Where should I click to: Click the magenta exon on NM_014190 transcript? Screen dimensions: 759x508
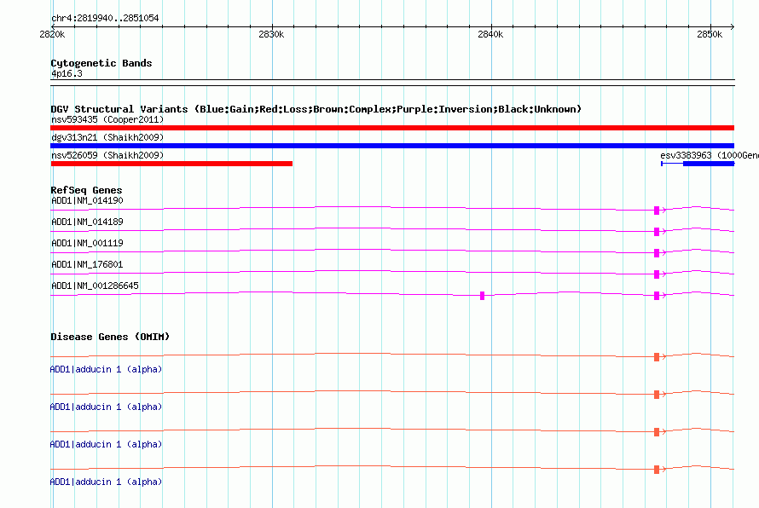click(x=657, y=210)
